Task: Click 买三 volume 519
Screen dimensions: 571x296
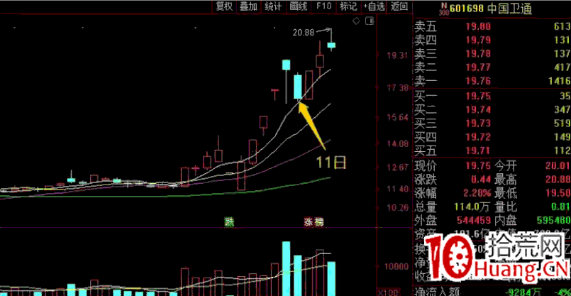Action: pyautogui.click(x=562, y=124)
